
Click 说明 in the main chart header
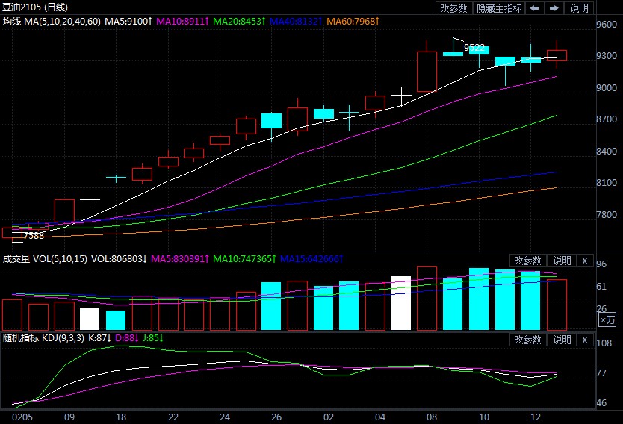point(579,8)
